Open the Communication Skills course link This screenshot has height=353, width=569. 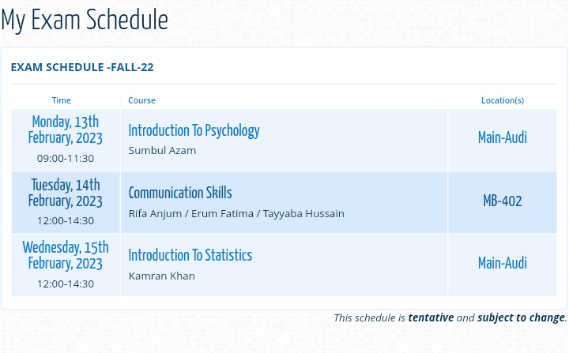coord(180,193)
